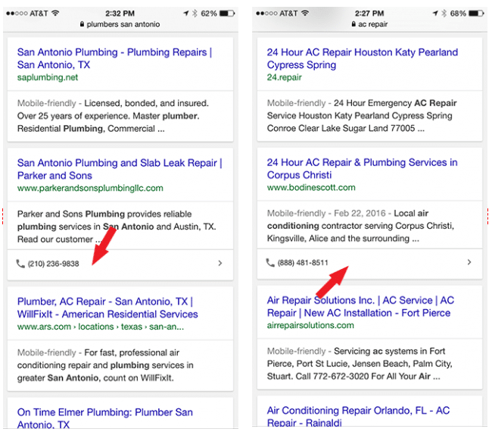Open chevron in the (888) 481-8511 call row
The width and height of the screenshot is (492, 435).
coord(469,262)
